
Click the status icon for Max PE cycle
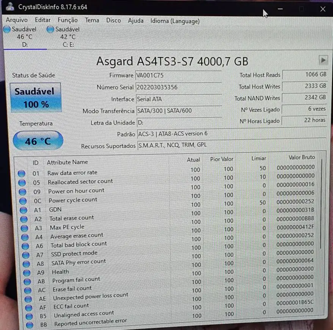[24, 228]
